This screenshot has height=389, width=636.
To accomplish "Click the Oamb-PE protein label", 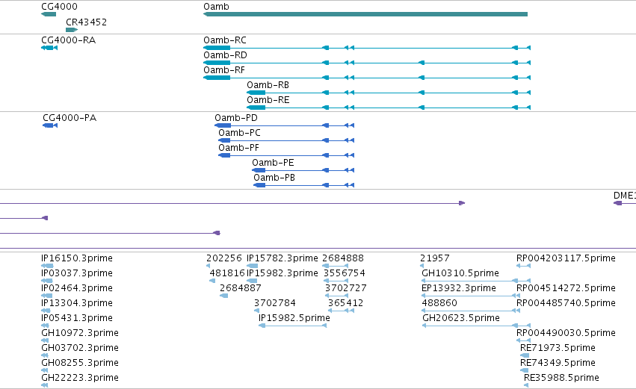I will pos(273,163).
